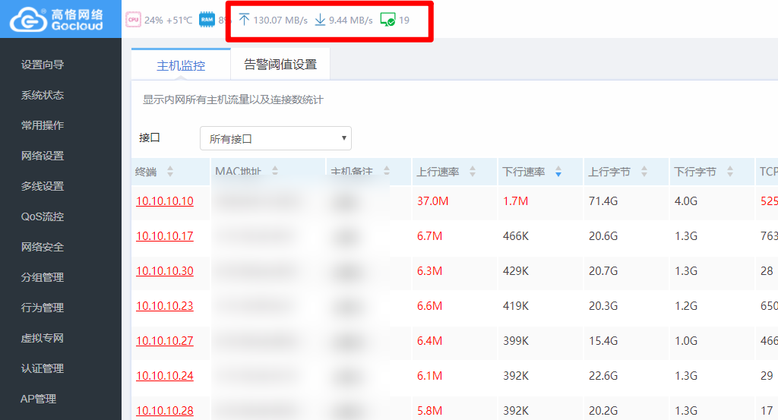Click the download speed arrow icon
778x420 pixels.
320,20
